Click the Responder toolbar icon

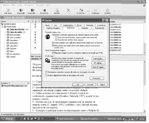[21, 10]
